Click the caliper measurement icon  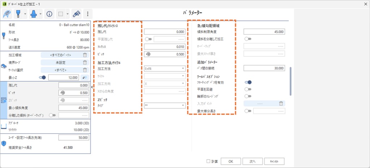pos(76,14)
